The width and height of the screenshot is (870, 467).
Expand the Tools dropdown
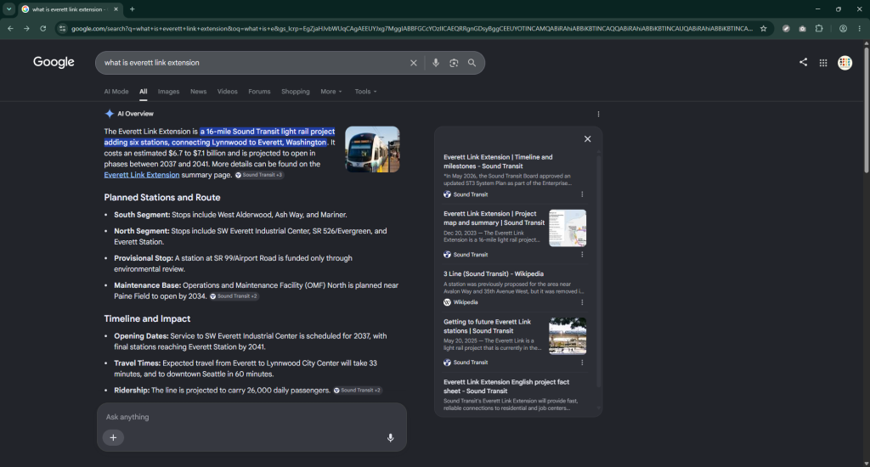click(365, 92)
